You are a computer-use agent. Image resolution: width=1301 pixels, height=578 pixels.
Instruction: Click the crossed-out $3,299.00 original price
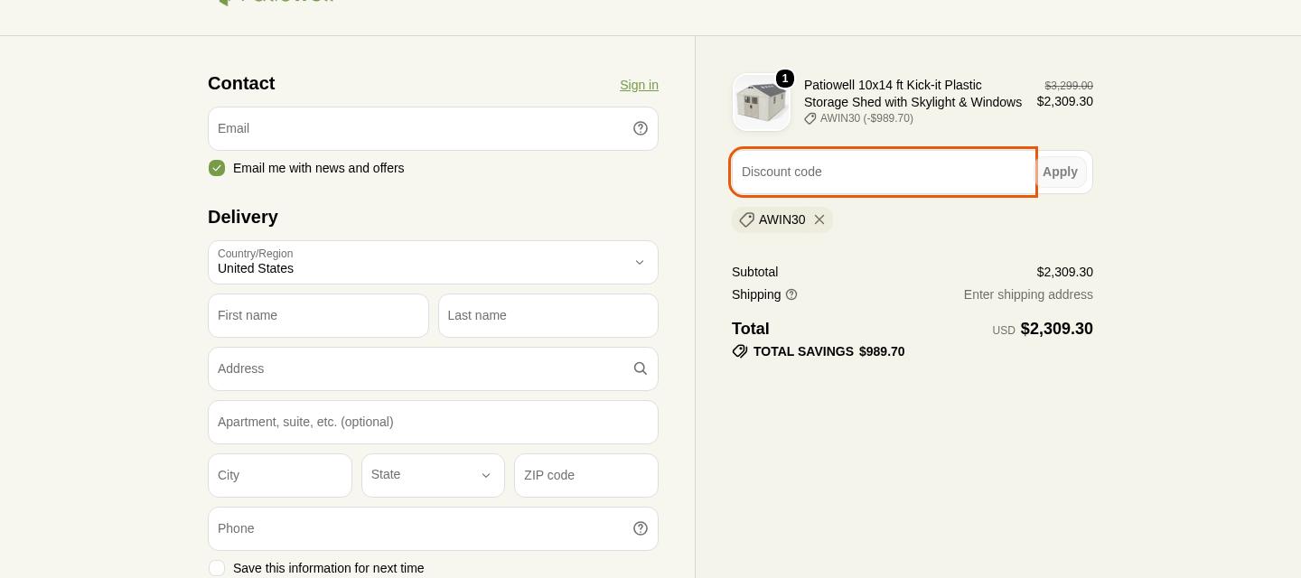pos(1069,86)
